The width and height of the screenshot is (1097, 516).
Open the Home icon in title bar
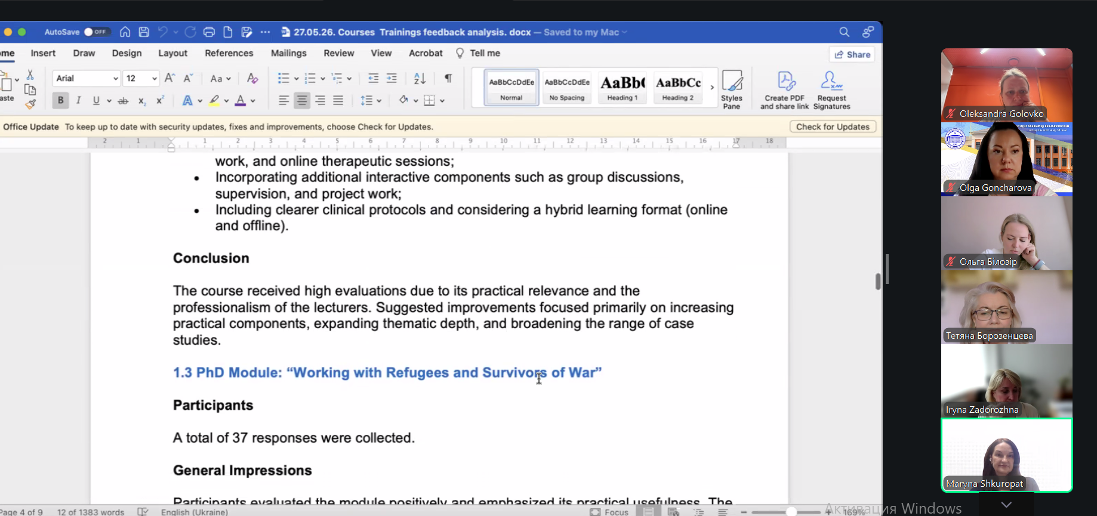tap(125, 32)
